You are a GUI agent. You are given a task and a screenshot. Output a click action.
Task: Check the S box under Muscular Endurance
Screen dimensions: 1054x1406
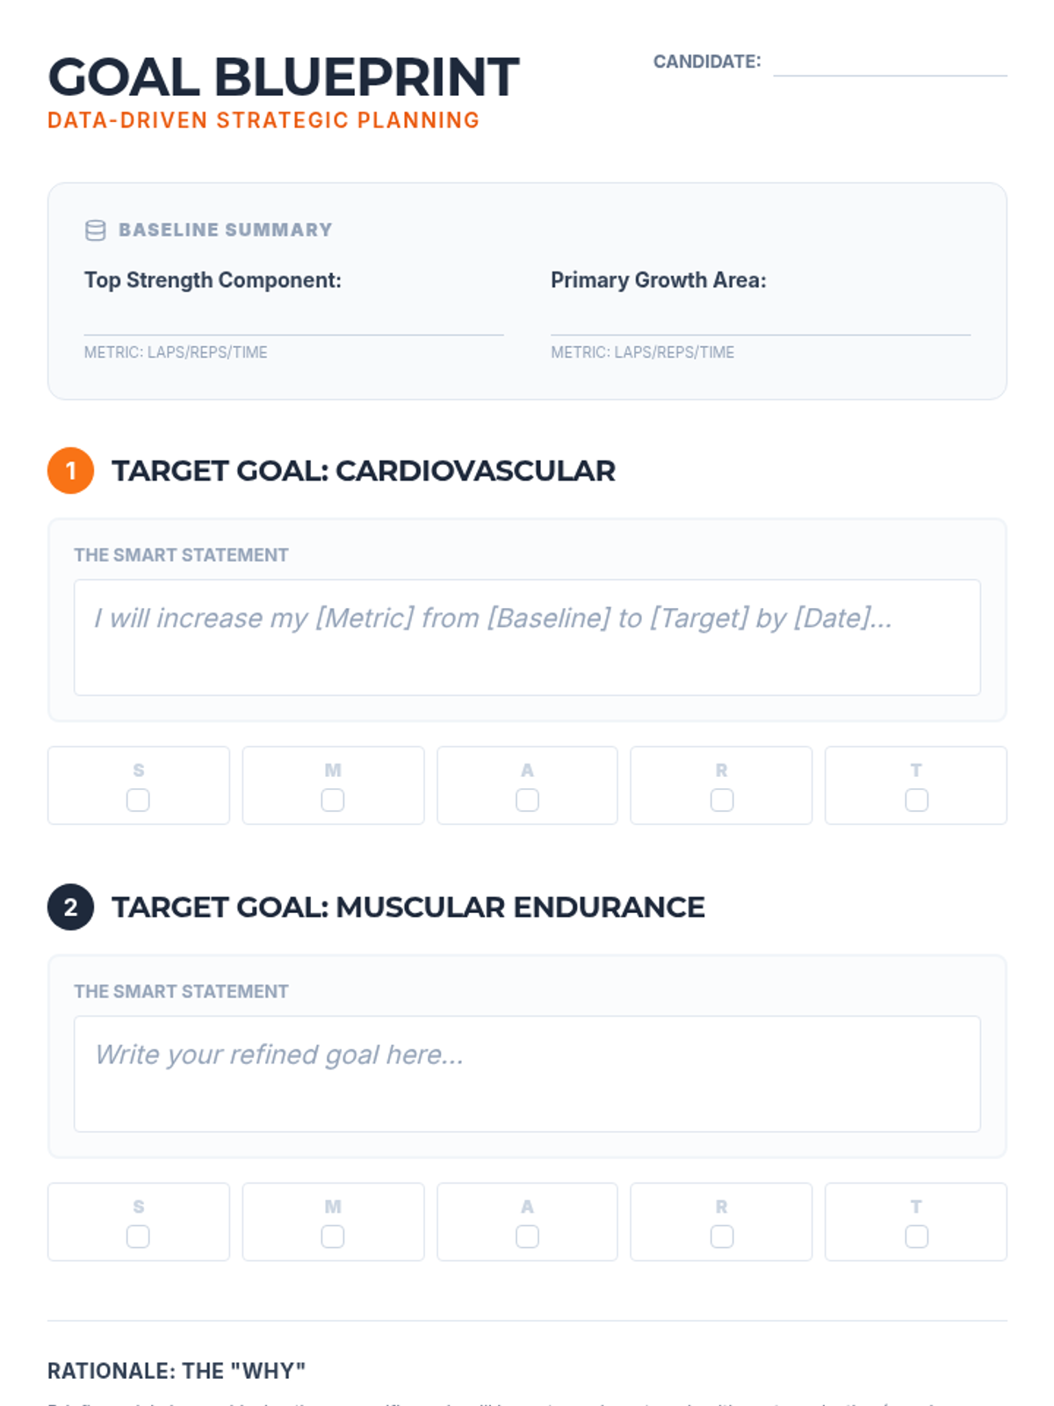click(x=138, y=1236)
